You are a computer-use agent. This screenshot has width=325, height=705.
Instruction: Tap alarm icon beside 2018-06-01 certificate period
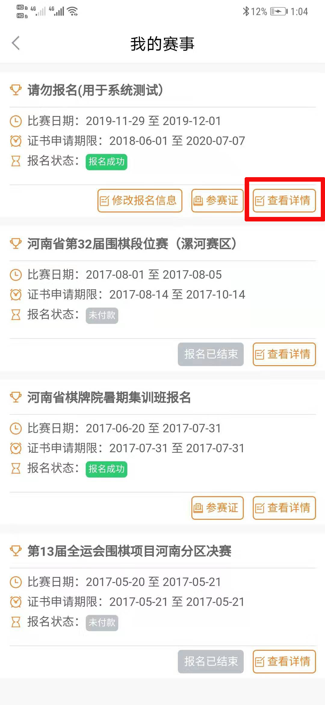coord(16,141)
